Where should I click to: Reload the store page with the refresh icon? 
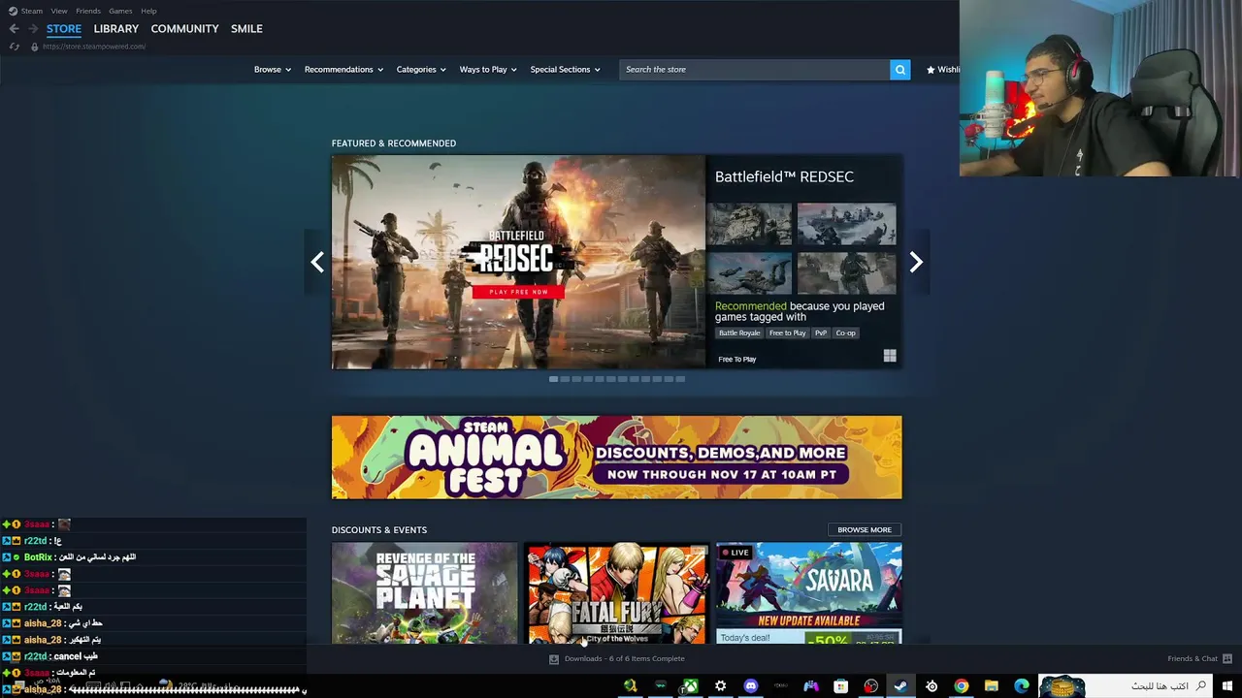click(x=14, y=47)
